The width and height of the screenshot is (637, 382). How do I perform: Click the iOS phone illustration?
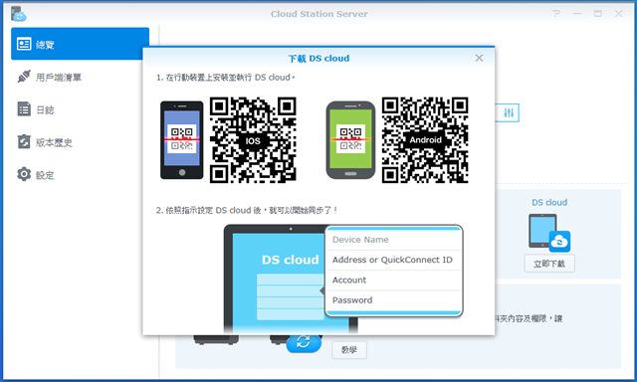(181, 140)
